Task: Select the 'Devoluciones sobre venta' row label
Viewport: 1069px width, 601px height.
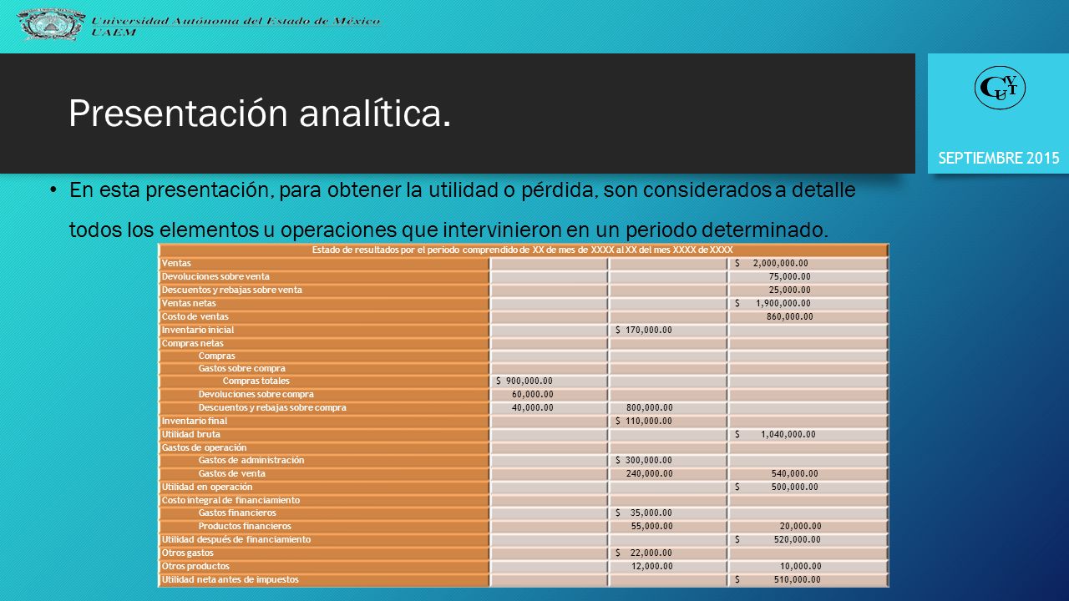Action: point(215,276)
